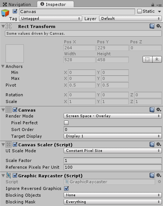Click the Sort Order field

[113, 129]
